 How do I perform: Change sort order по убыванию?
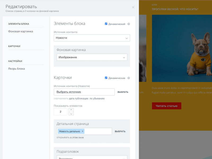tap(97, 98)
